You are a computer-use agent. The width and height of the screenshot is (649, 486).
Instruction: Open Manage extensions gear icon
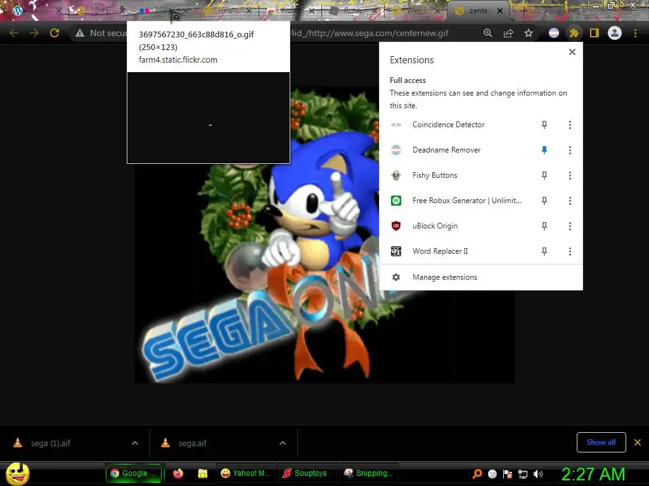coord(396,277)
